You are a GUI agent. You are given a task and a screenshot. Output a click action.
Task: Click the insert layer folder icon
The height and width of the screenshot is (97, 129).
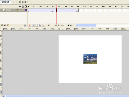8,25
